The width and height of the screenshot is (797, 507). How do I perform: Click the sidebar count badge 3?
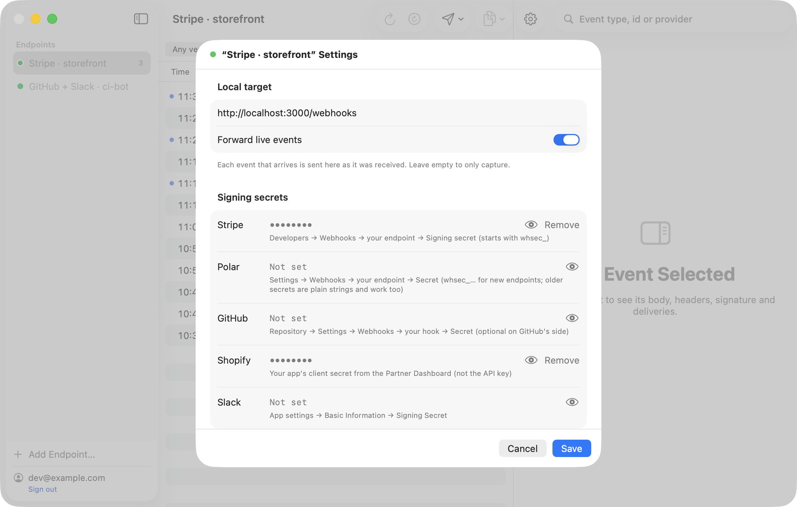pyautogui.click(x=141, y=63)
